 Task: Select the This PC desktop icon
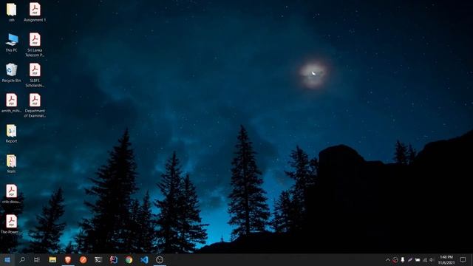point(12,43)
